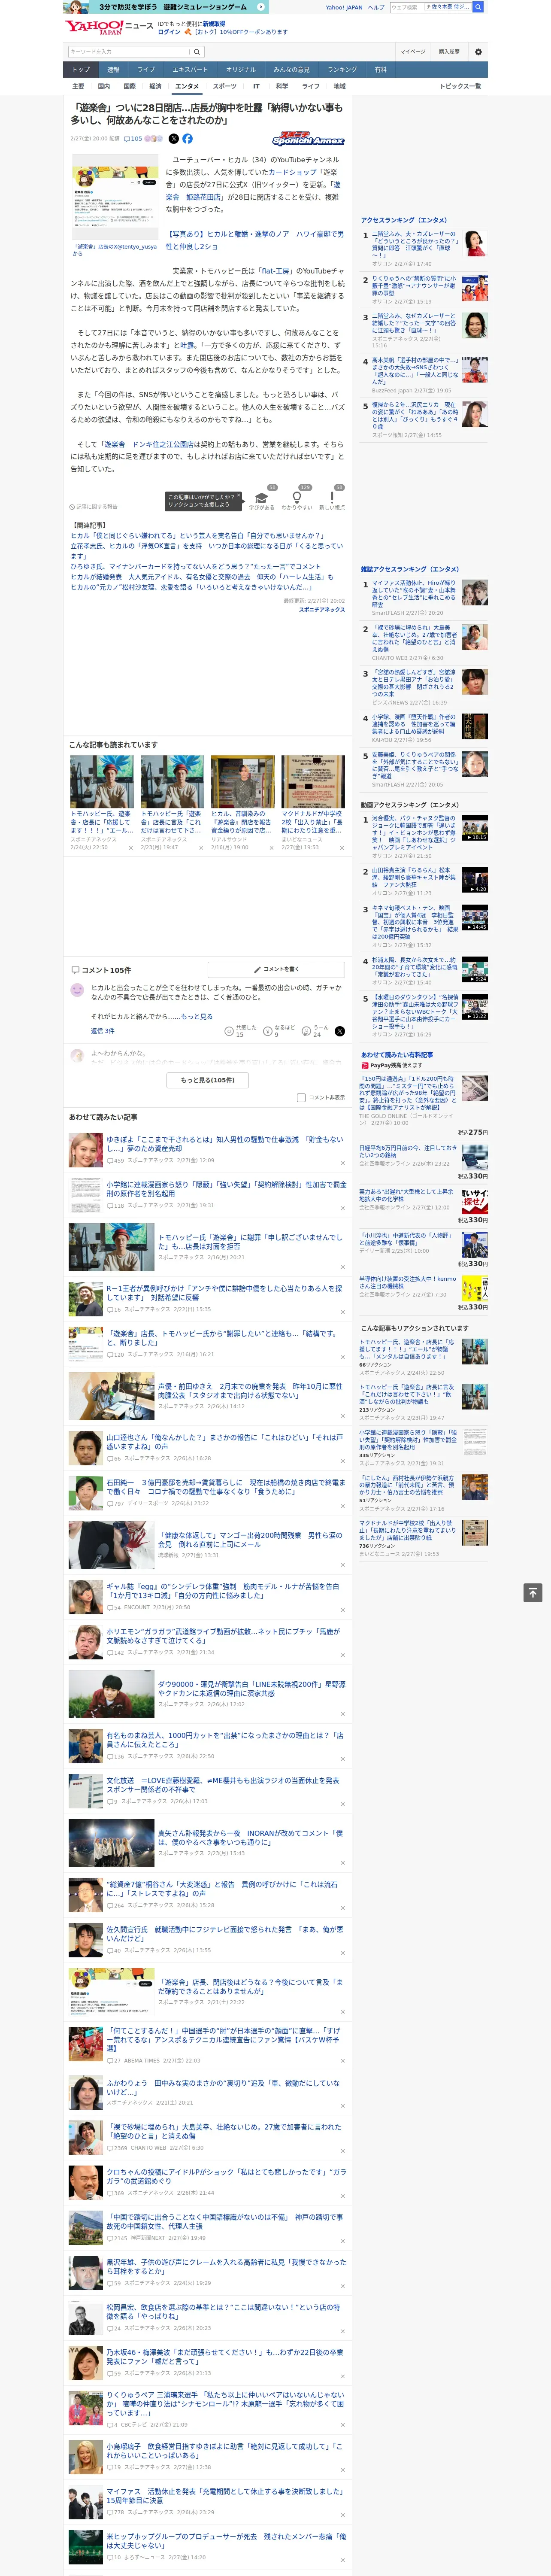The width and height of the screenshot is (551, 2576).
Task: Switch to the ライブ main tab
Action: click(146, 69)
